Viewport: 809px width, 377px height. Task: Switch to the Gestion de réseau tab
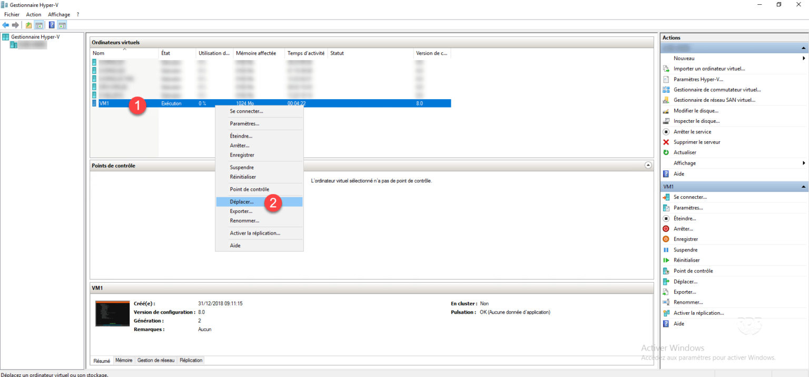(x=156, y=360)
